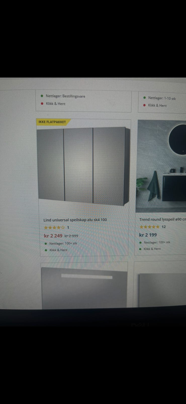Click Nettlager: Bestillingsvare in the top card
Image resolution: width=186 pixels, height=404 pixels.
point(65,96)
